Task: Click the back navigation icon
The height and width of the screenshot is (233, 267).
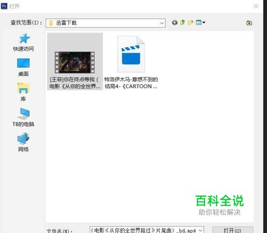Action: 175,22
